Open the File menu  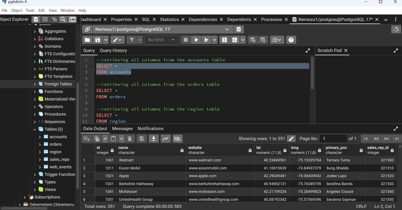(x=4, y=10)
